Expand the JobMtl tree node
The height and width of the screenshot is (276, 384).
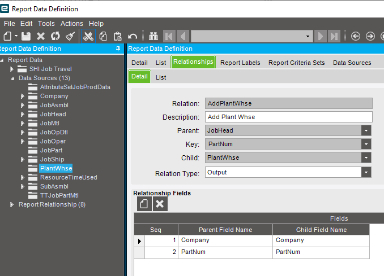click(x=23, y=123)
